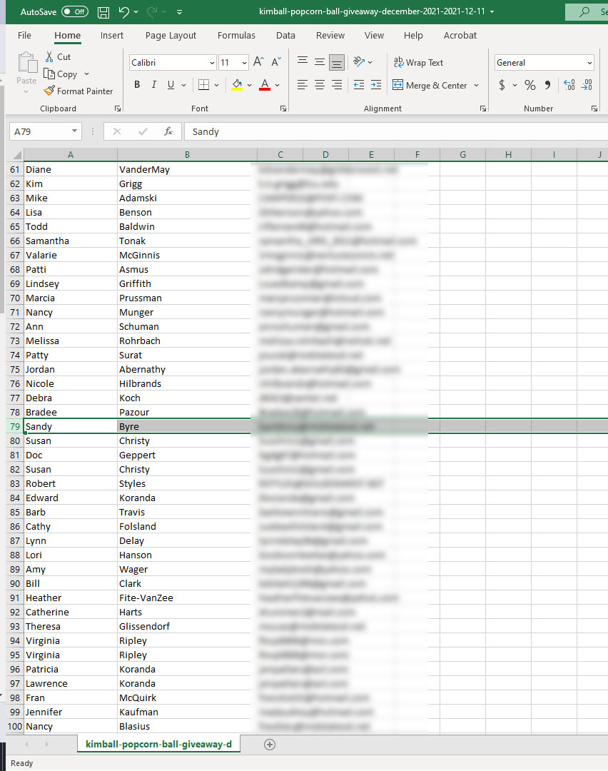Click the Format Painter tool
This screenshot has height=771, width=608.
click(x=78, y=91)
